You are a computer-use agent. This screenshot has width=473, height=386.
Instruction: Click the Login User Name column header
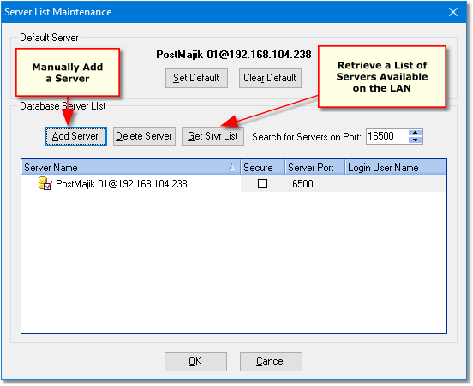396,167
